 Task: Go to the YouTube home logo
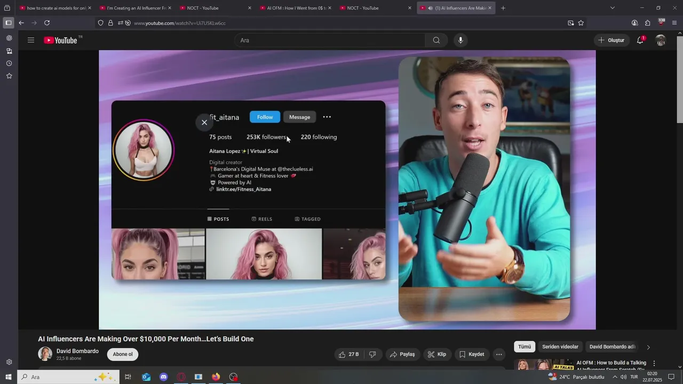pos(61,40)
